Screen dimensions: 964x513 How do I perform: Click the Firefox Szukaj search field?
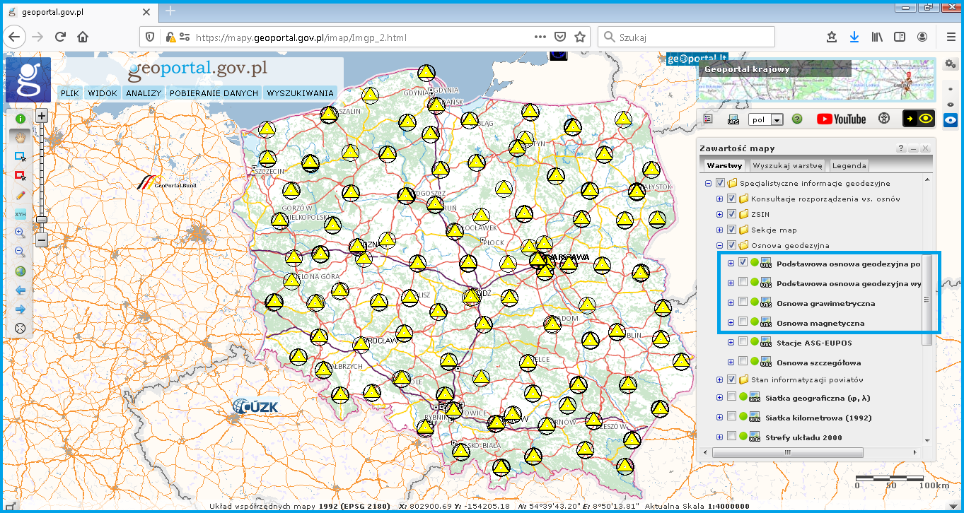coord(686,37)
